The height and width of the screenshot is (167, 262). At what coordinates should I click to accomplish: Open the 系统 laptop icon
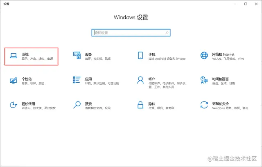[x=14, y=56]
